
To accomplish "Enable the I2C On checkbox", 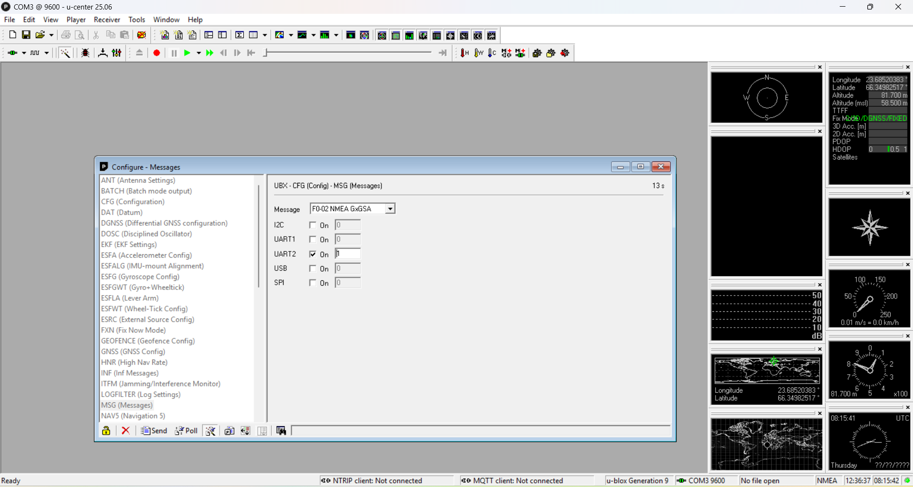I will 313,225.
